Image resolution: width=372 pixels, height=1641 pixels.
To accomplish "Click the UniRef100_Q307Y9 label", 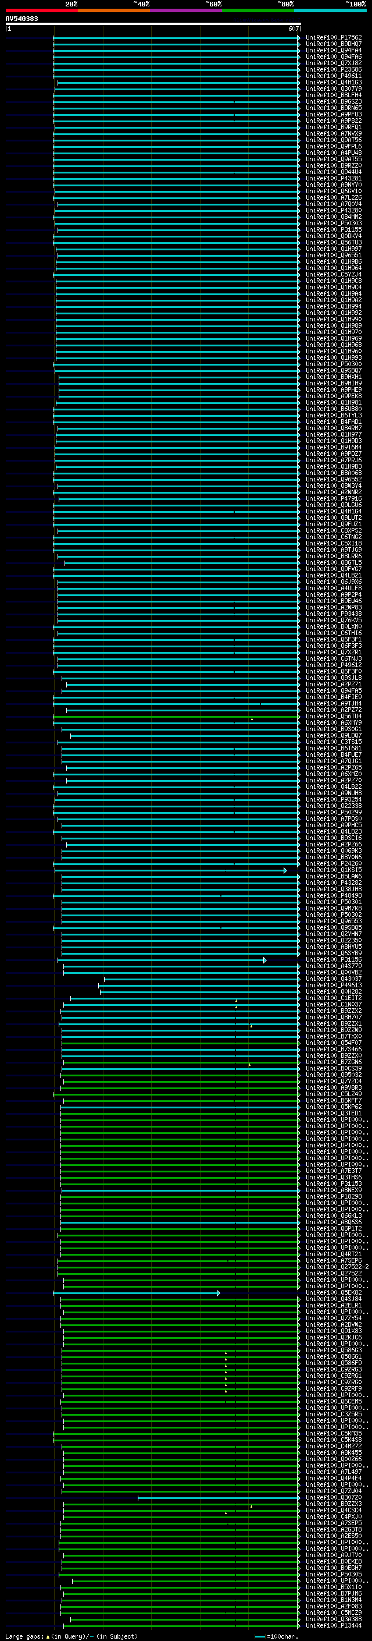I will pos(333,88).
